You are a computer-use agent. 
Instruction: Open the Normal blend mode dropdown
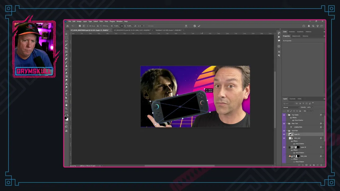click(291, 107)
